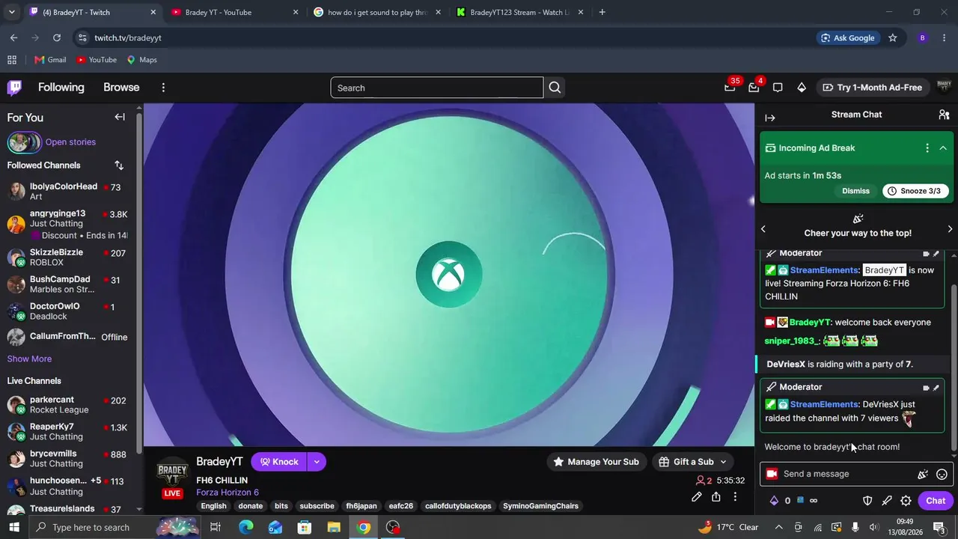Share the BradeyYT stream

716,497
